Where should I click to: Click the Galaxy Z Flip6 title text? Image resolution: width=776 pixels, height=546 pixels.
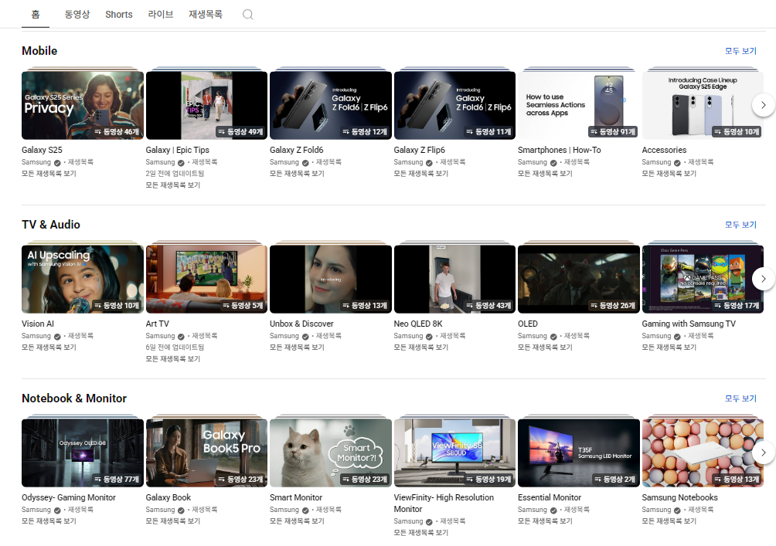(419, 150)
